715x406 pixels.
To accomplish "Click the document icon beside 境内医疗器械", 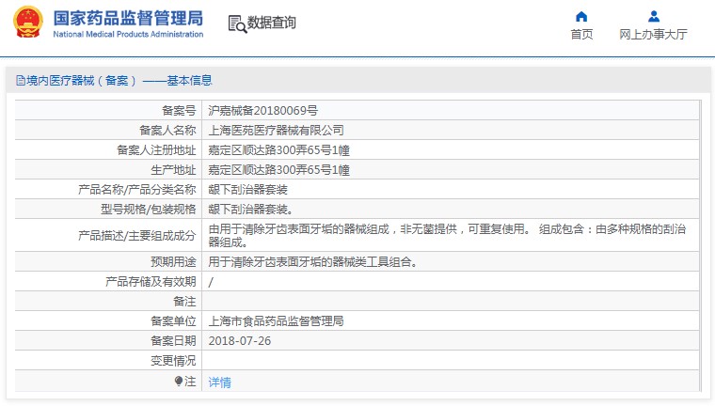I will click(21, 81).
